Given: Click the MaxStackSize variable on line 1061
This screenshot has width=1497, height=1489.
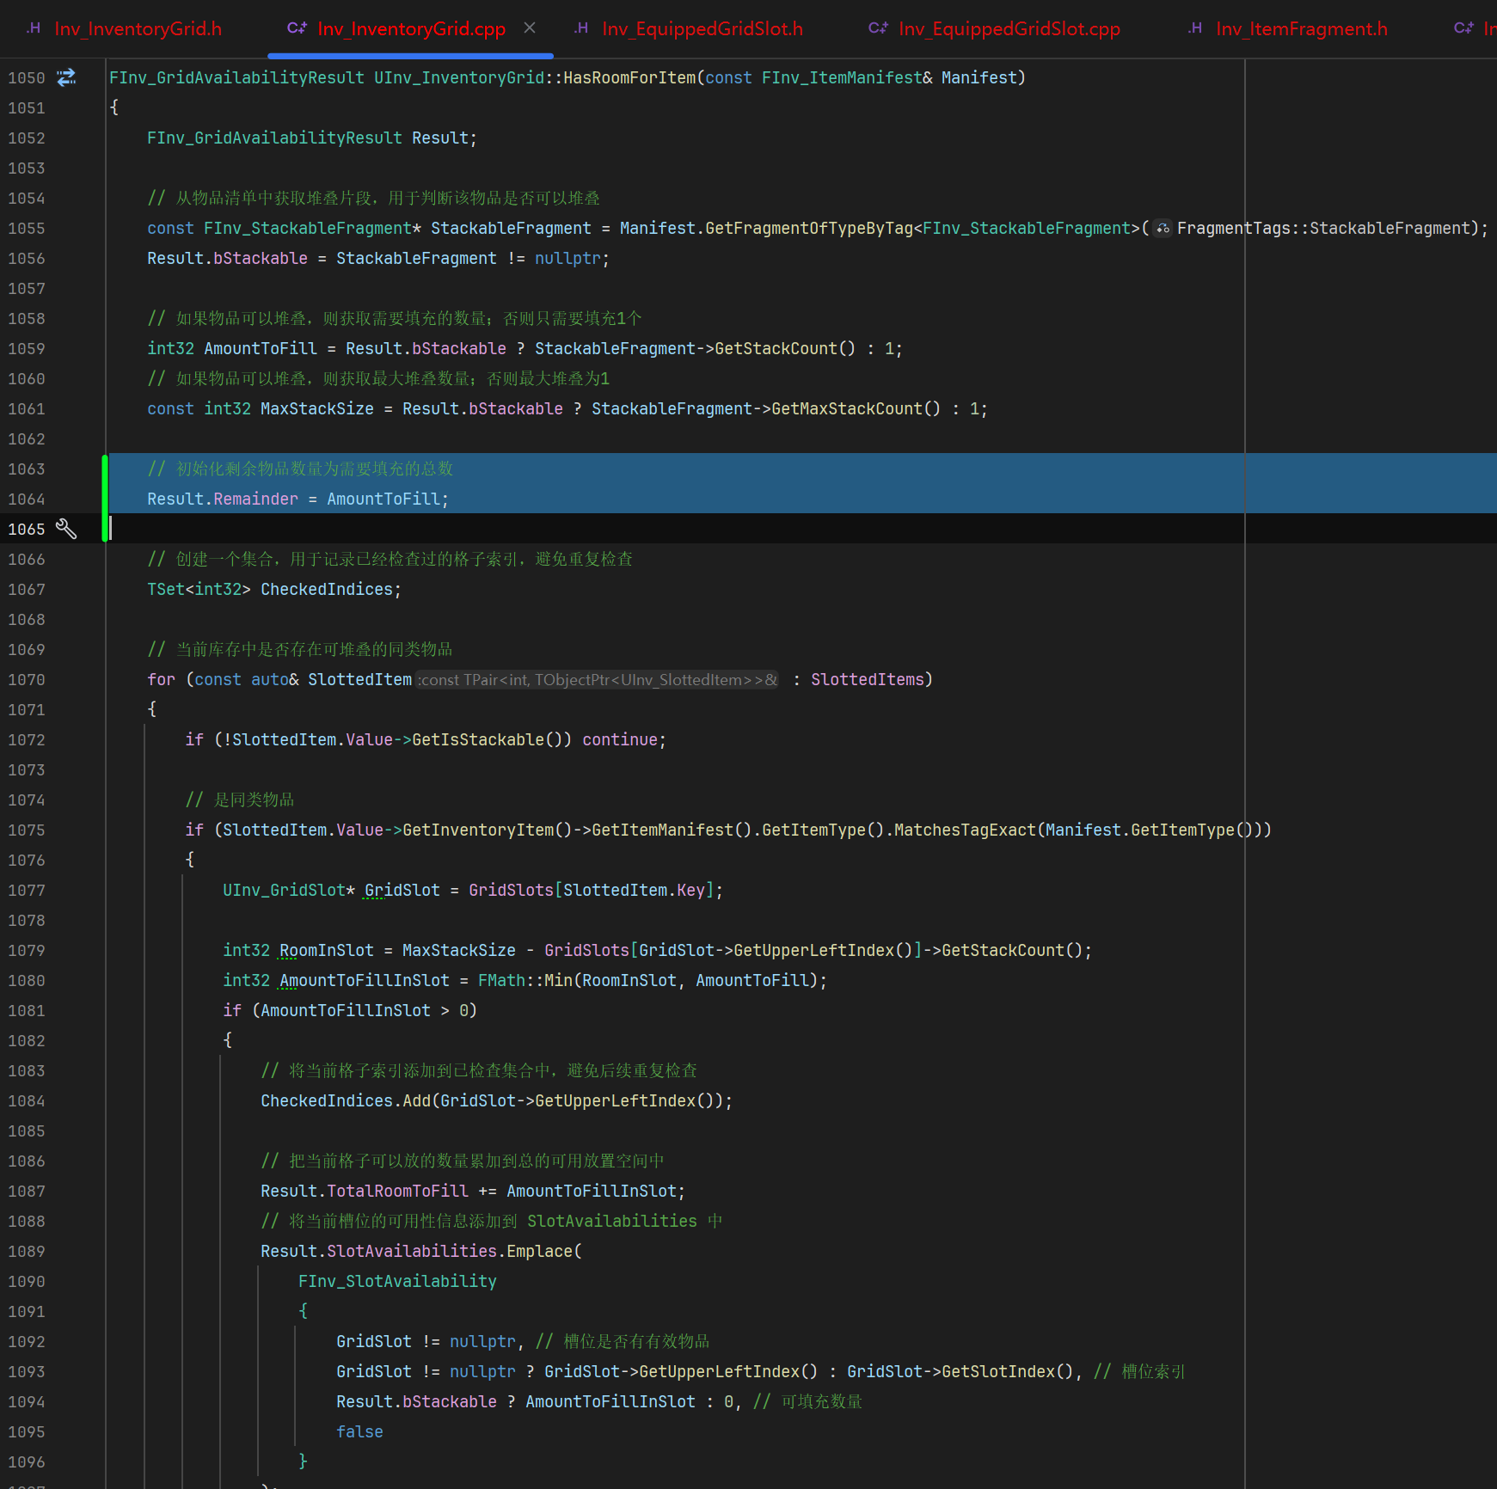Looking at the screenshot, I should [x=317, y=408].
